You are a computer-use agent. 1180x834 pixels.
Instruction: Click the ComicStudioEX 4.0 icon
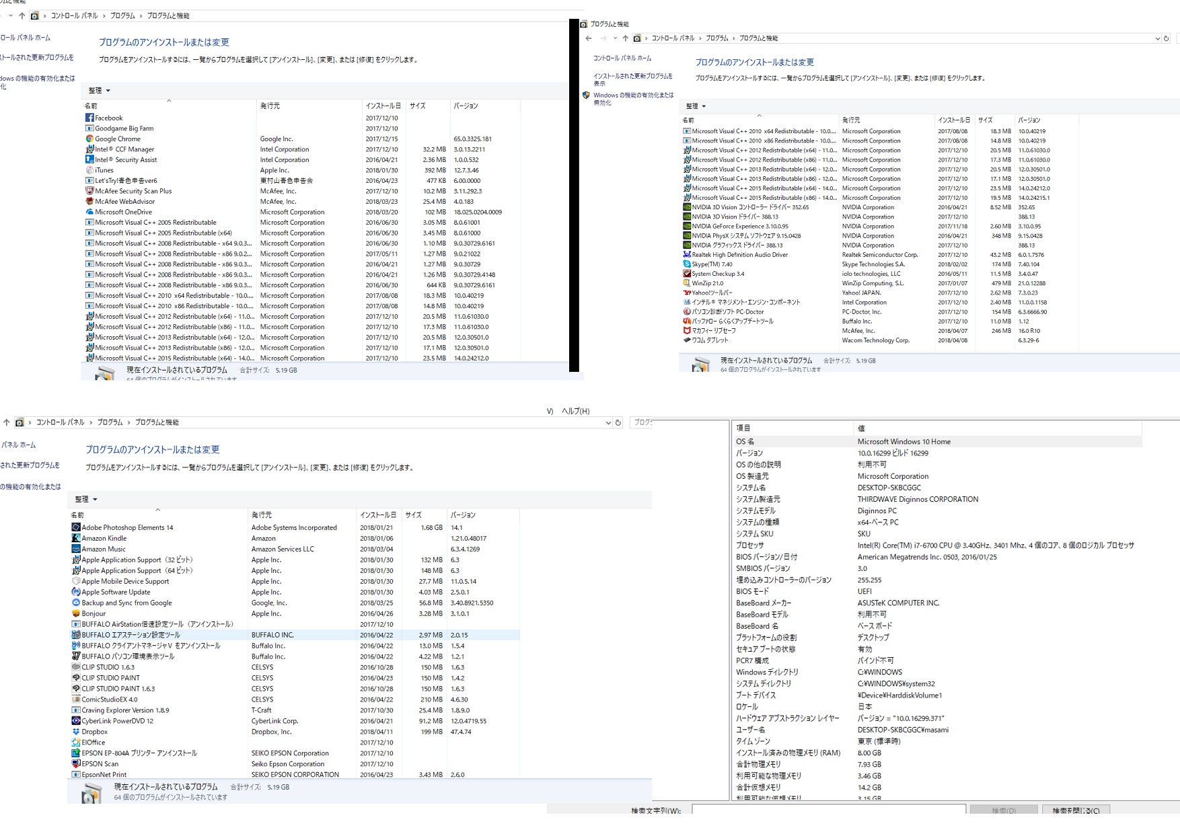pyautogui.click(x=76, y=699)
